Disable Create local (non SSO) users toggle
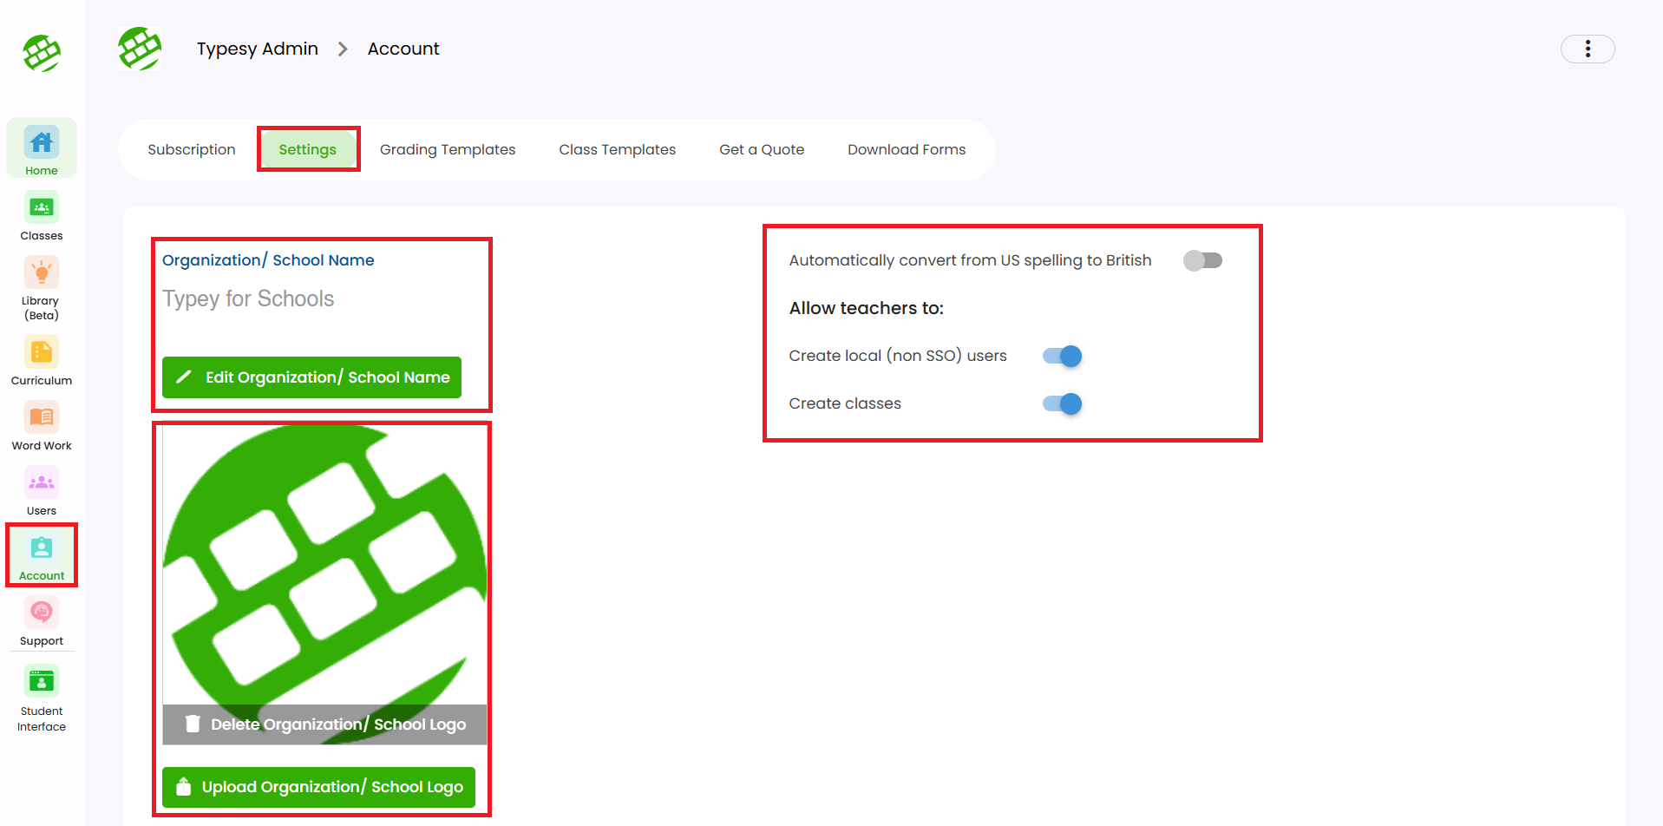This screenshot has width=1663, height=826. [x=1062, y=356]
